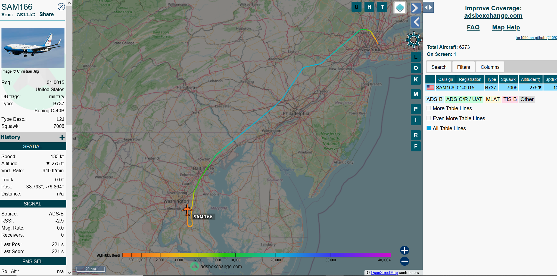Enable More Table Lines checkbox
This screenshot has height=276, width=557.
(x=429, y=108)
